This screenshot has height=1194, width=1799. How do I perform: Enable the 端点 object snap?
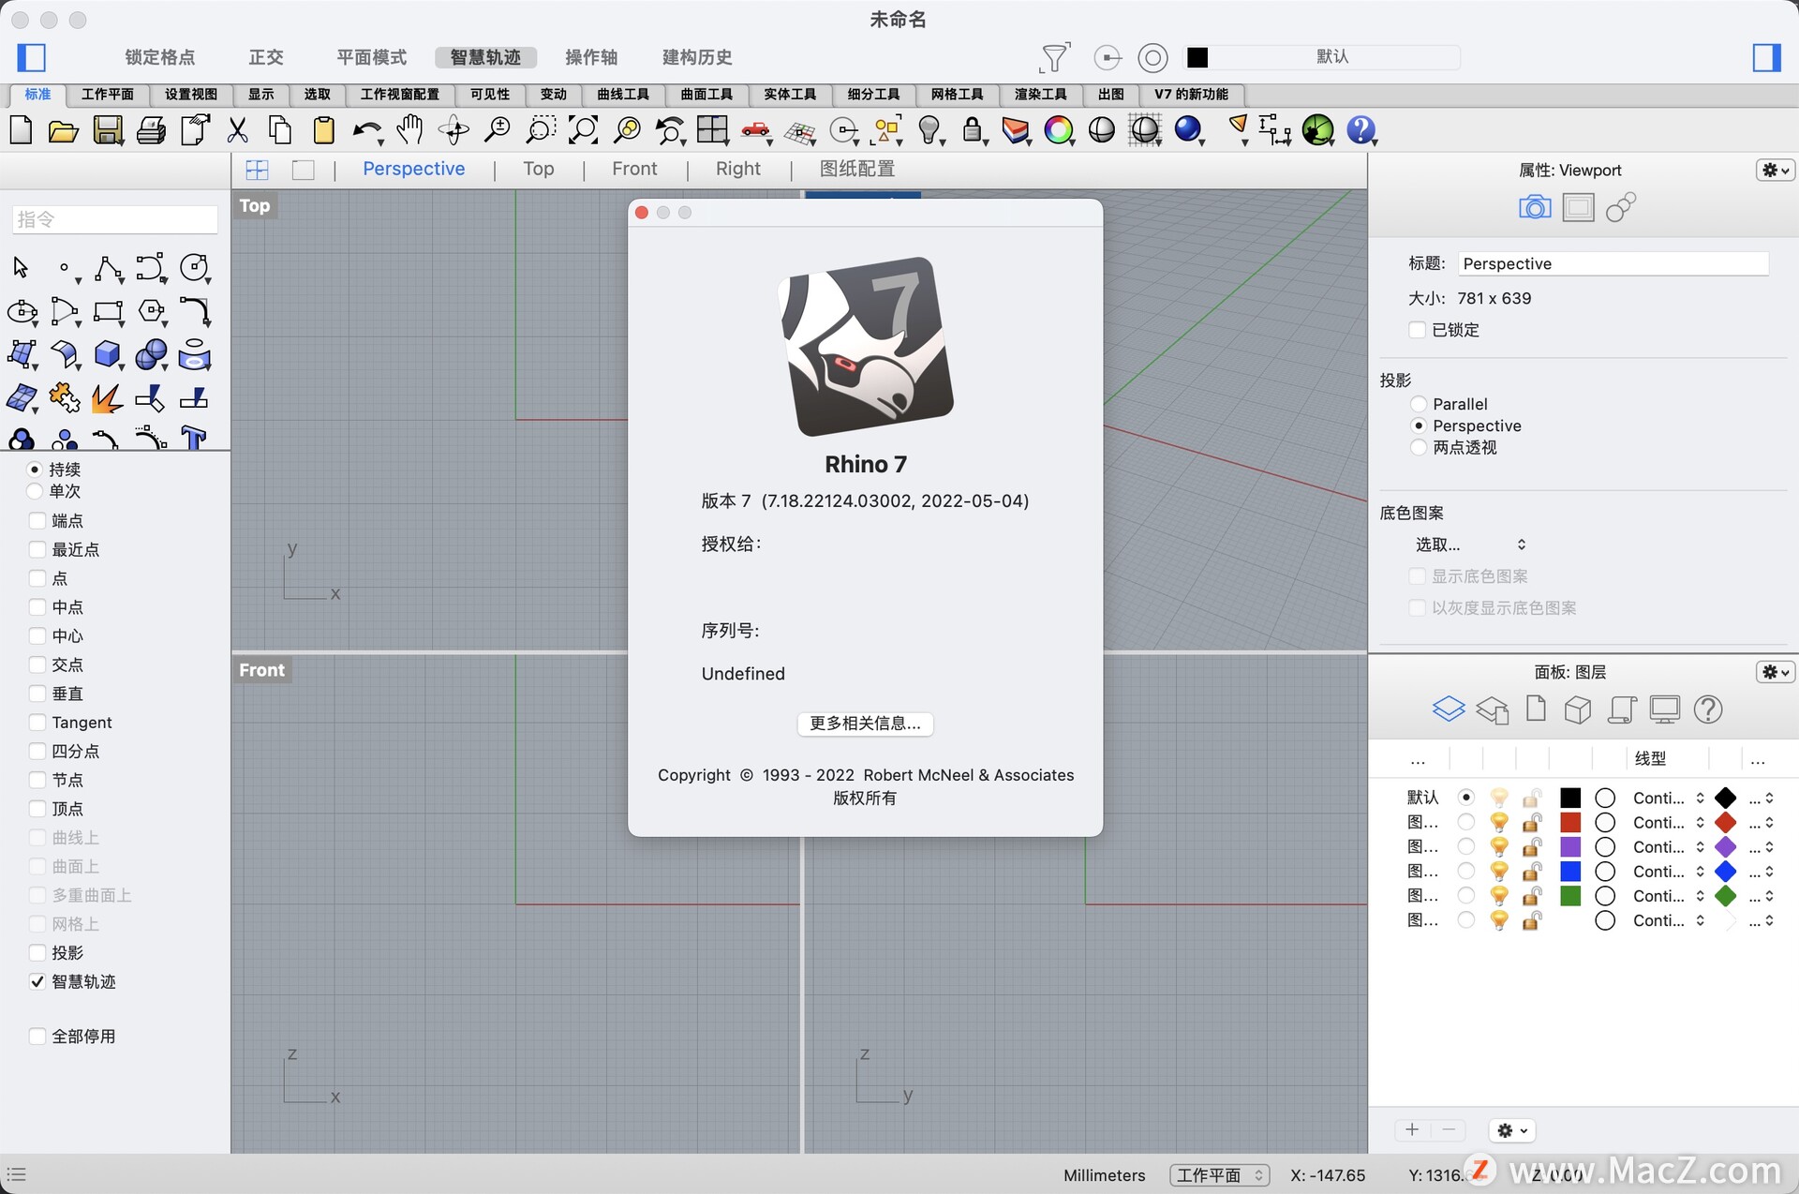(x=37, y=521)
